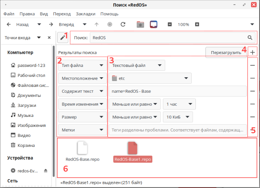The width and height of the screenshot is (260, 188).
Task: Open the home folder toolbar icon
Action: (x=140, y=25)
